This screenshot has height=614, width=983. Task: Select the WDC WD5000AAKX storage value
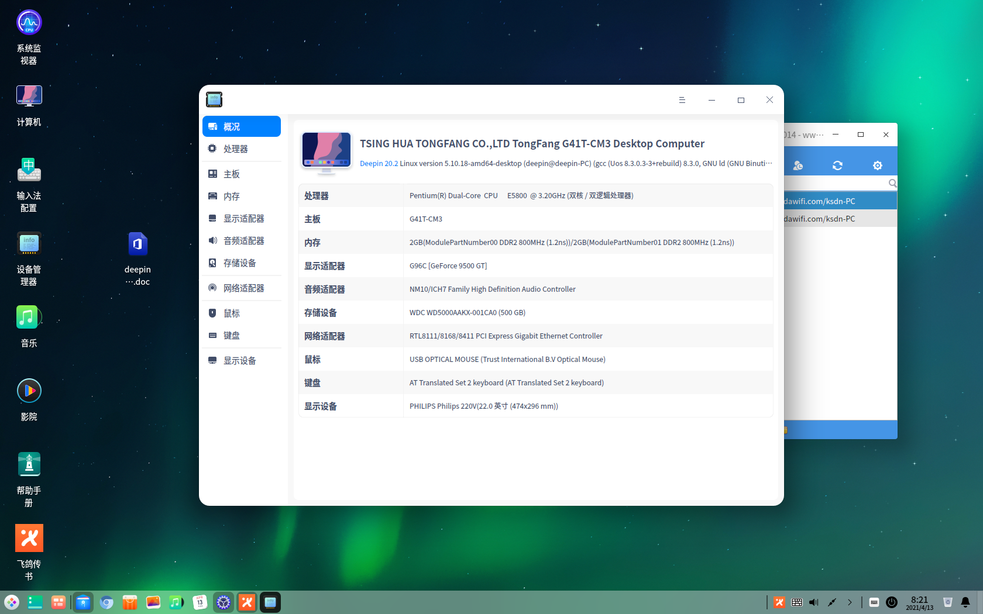click(468, 312)
